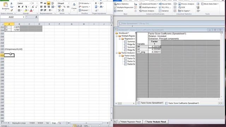Viewport: 226px width, 127px height.
Task: Open the Delete cells (Удалить) dropdown
Action: click(x=84, y=7)
